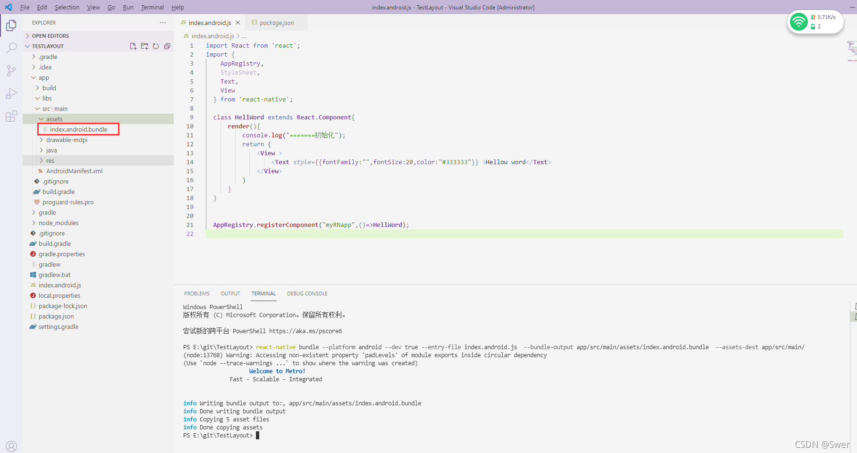Open index.android.bundle file
This screenshot has height=453, width=857.
(x=98, y=129)
